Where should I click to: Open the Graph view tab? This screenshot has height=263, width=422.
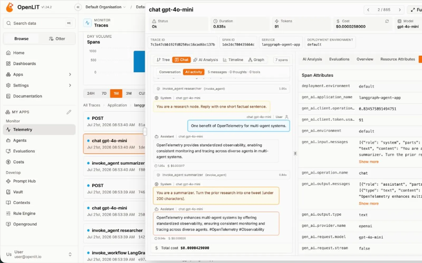point(256,60)
